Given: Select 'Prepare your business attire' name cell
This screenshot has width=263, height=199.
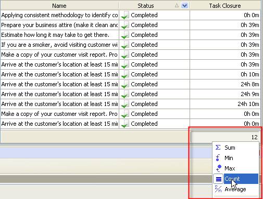Looking at the screenshot, I should [x=59, y=25].
